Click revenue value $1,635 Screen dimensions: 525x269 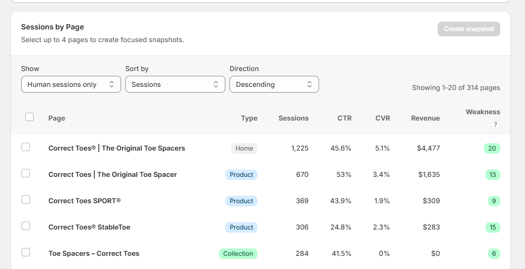click(x=429, y=175)
